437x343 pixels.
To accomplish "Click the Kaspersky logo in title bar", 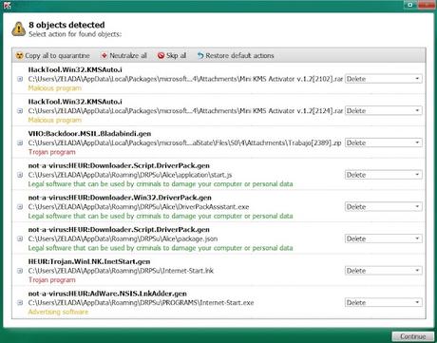I will point(7,5).
